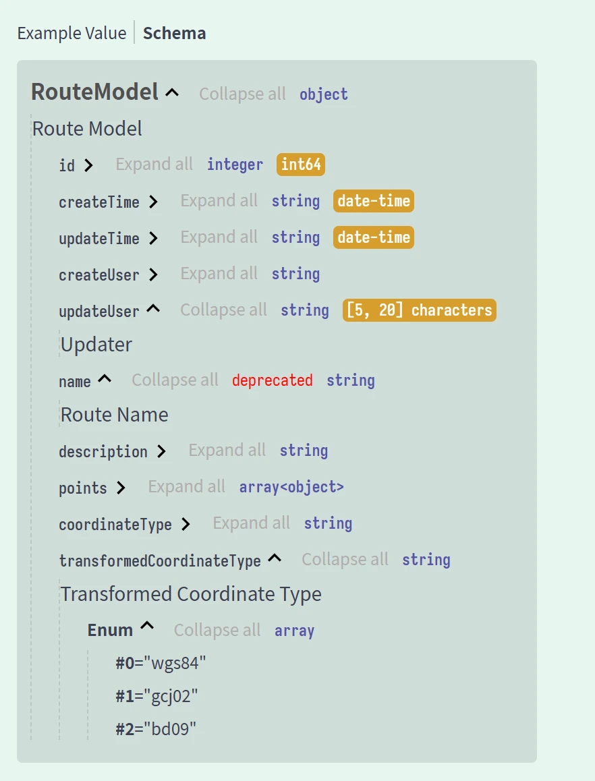Collapse the RouteModel chevron
The image size is (595, 781).
[x=172, y=92]
